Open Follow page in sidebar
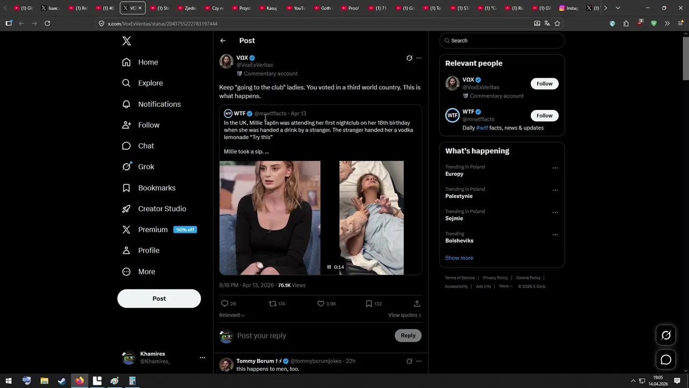689x388 pixels. 140,125
